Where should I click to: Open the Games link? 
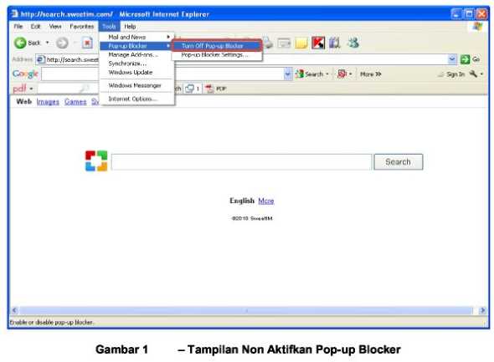(75, 102)
